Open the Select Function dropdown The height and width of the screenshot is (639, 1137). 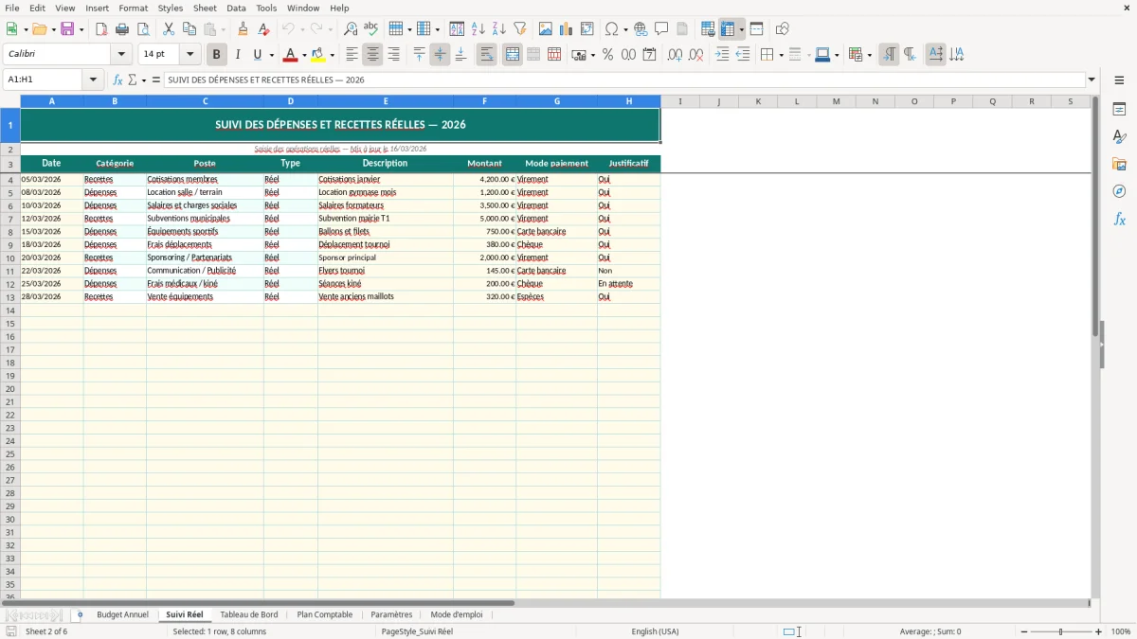[x=144, y=80]
